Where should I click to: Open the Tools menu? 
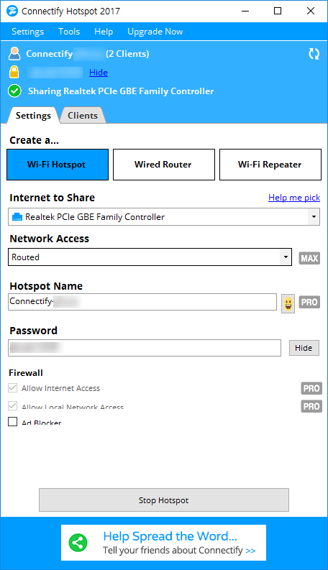[x=69, y=32]
